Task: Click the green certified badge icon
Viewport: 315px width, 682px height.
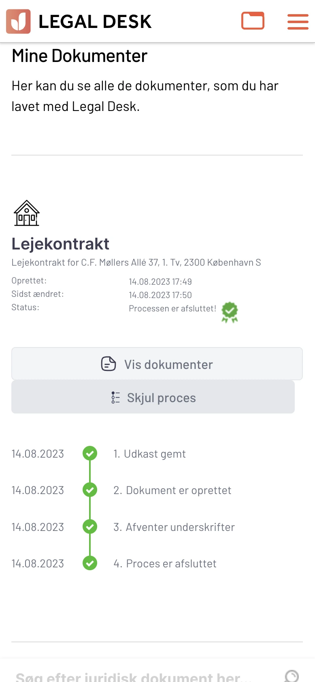Action: point(230,312)
